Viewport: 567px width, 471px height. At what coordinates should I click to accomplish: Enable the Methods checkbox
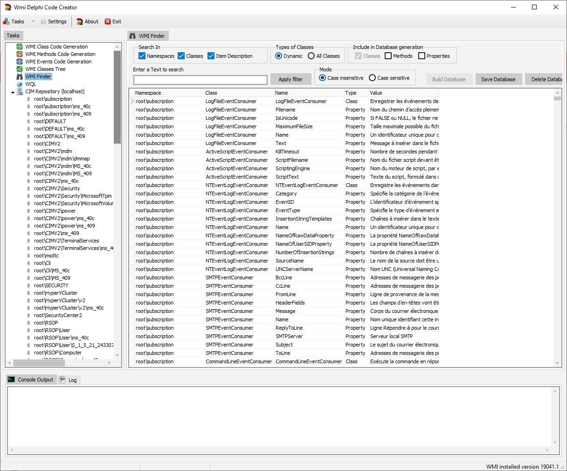pyautogui.click(x=388, y=56)
